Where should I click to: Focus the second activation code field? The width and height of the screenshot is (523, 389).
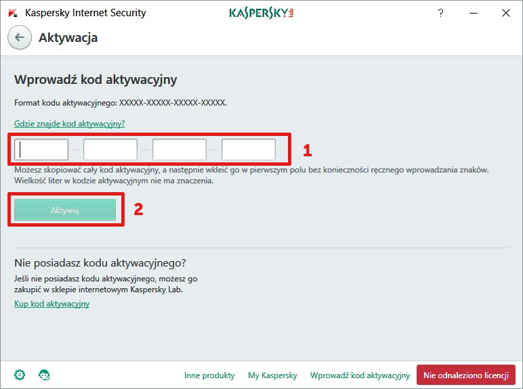(x=110, y=150)
